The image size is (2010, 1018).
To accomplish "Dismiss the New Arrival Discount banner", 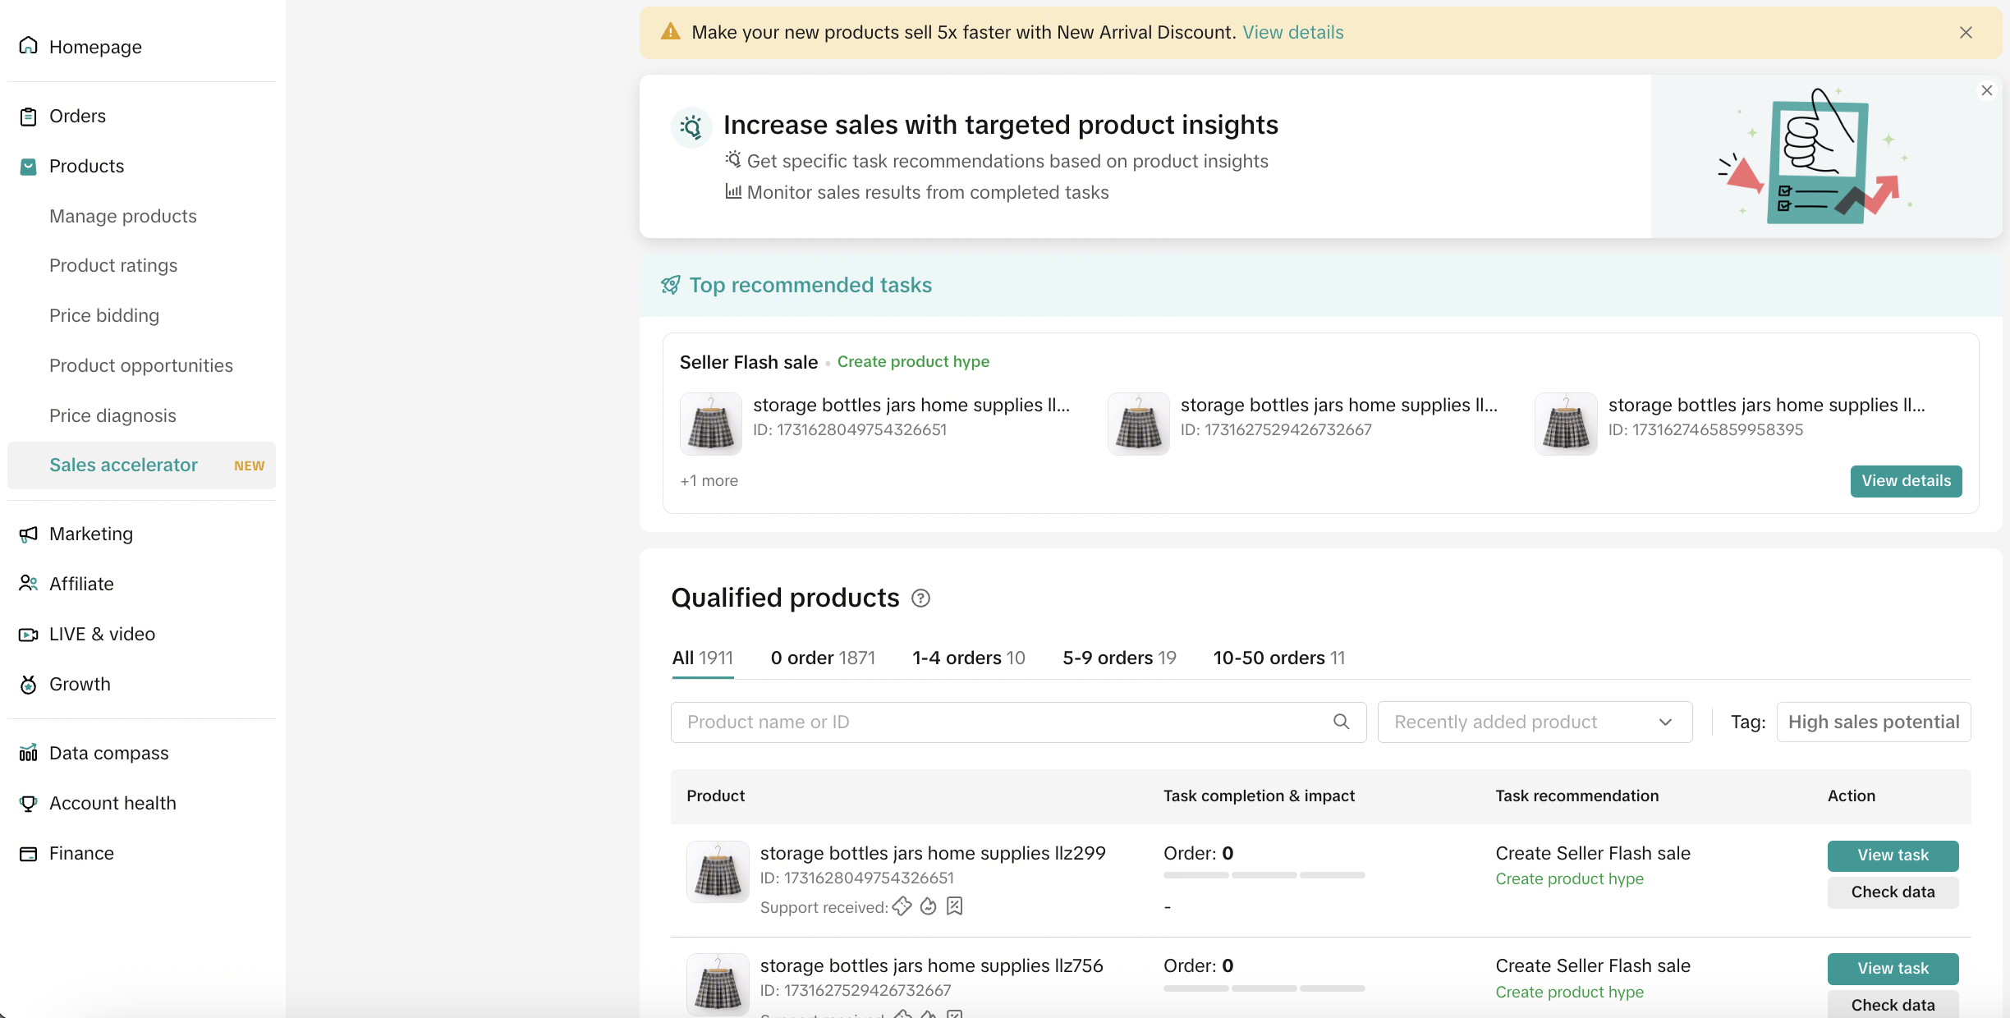I will point(1965,33).
